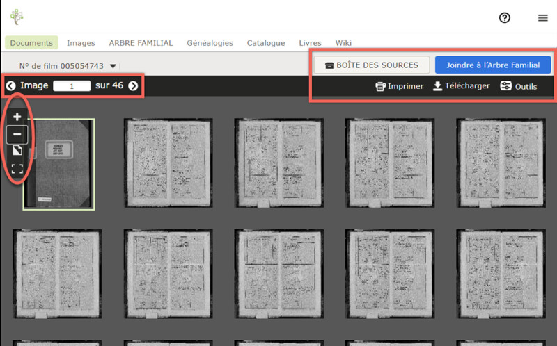Click the Télécharger download icon
Screen dimensions: 557x346
coord(438,86)
